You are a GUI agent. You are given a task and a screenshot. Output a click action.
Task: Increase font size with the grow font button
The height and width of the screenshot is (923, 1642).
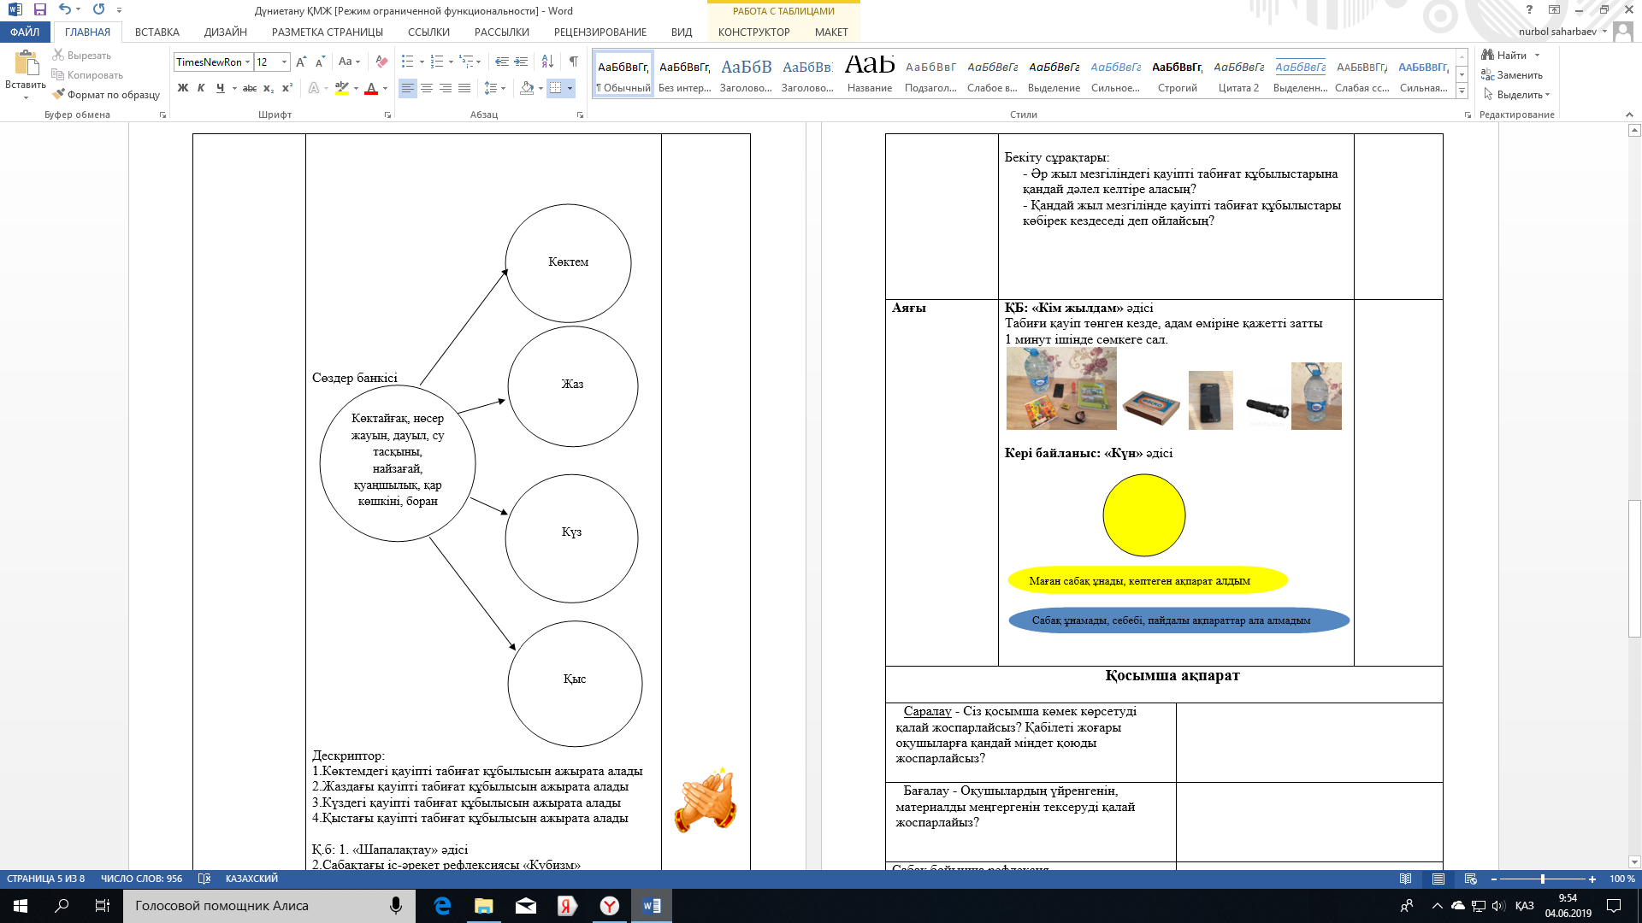(x=301, y=62)
